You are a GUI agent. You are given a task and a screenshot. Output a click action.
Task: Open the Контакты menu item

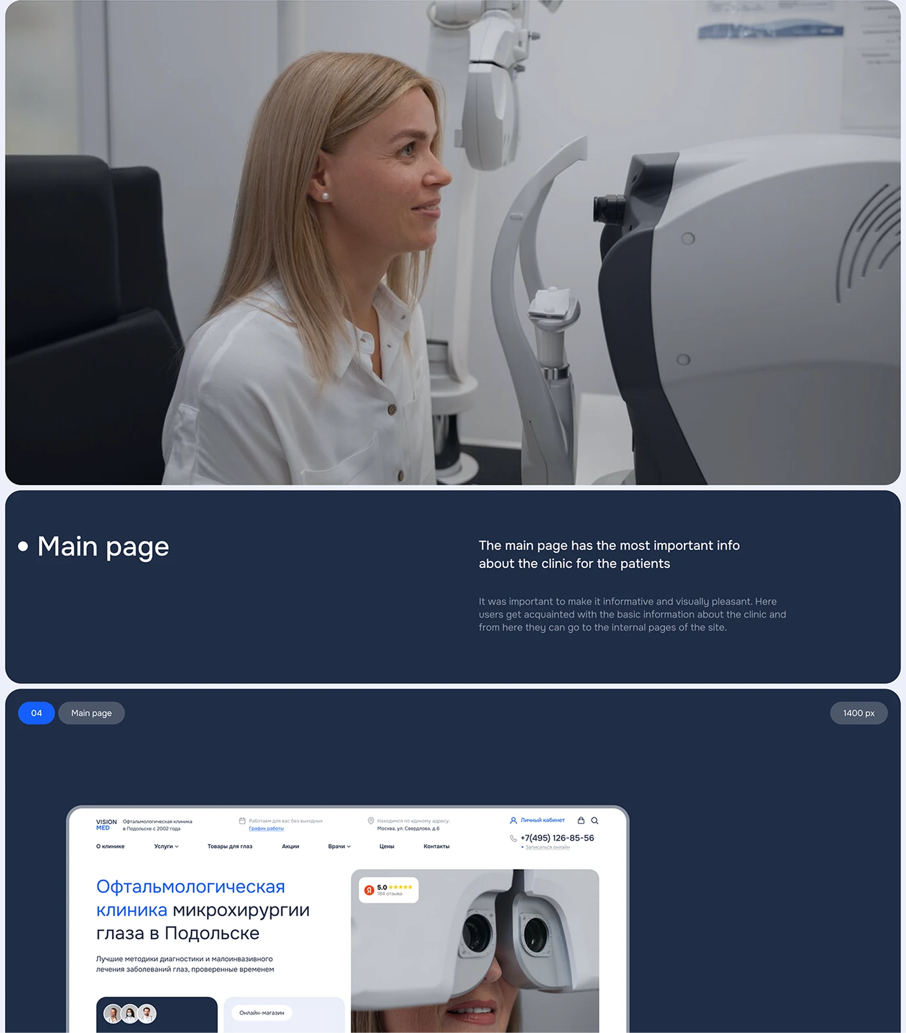436,846
